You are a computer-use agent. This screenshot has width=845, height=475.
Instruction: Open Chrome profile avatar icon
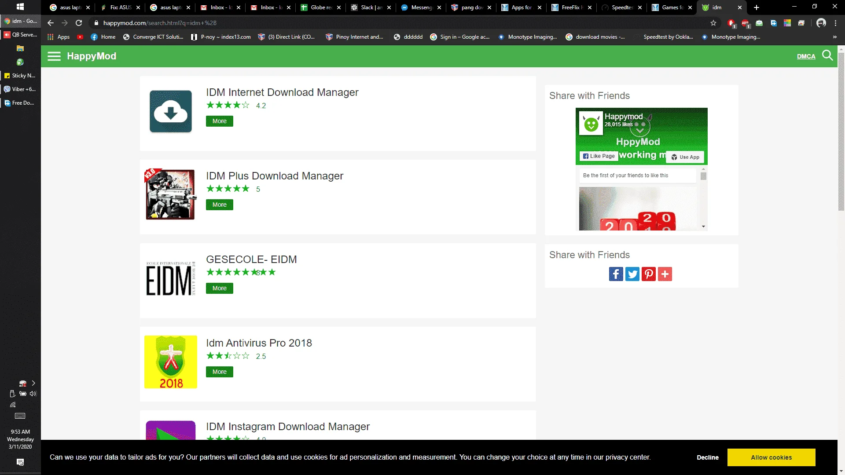pos(821,23)
